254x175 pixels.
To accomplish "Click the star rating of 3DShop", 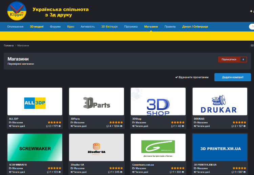I will (178, 123).
